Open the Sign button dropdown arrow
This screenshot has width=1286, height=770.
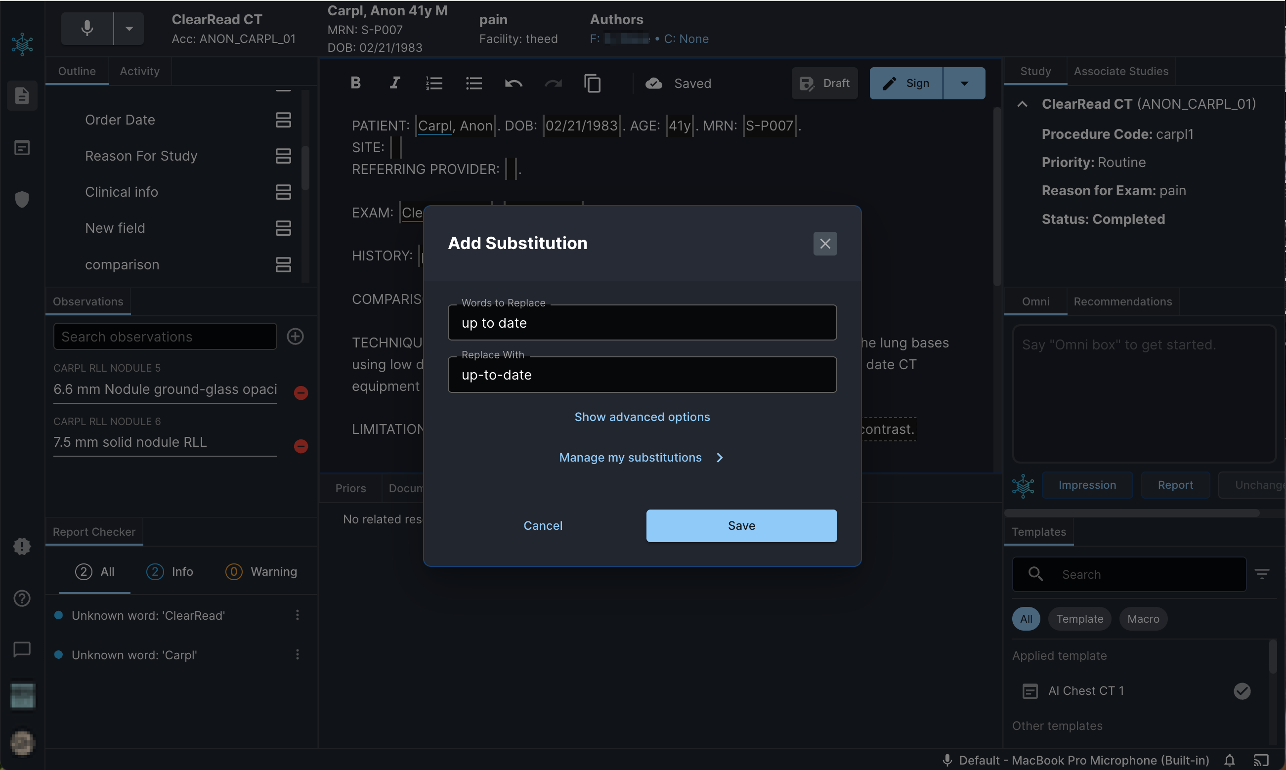pyautogui.click(x=964, y=83)
